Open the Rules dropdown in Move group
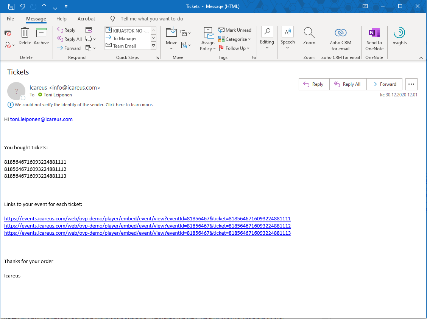This screenshot has height=319, width=427. (x=185, y=33)
